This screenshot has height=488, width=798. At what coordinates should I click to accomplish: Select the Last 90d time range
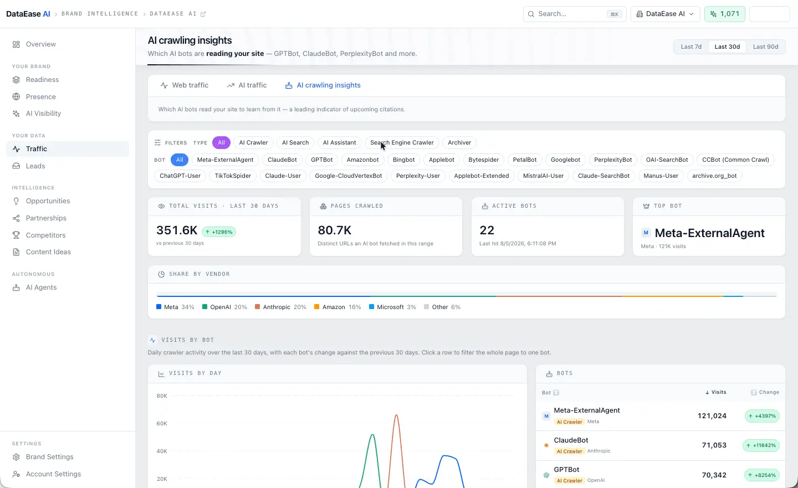coord(765,47)
